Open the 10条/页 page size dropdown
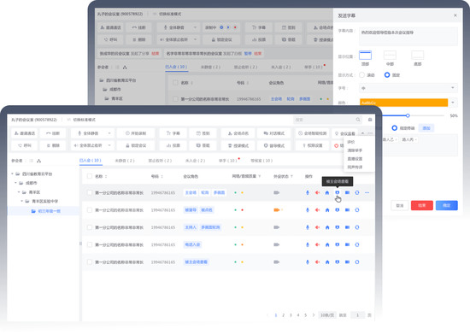470x335 pixels. pos(327,315)
